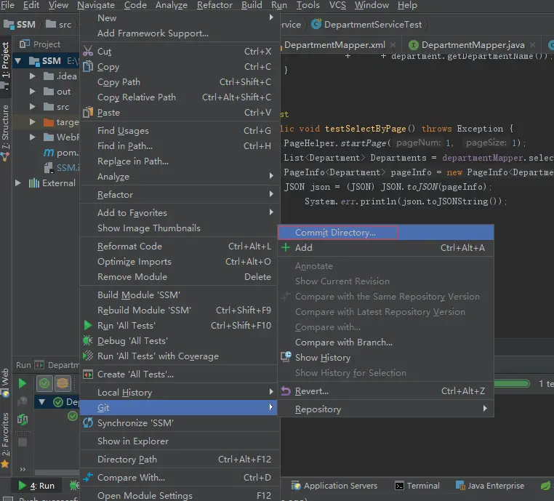Expand the .idea folder node
The height and width of the screenshot is (501, 554).
[x=33, y=76]
